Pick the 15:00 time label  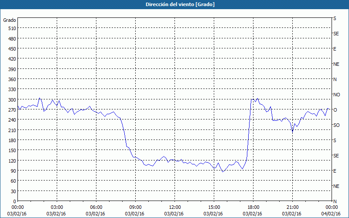tap(214, 208)
